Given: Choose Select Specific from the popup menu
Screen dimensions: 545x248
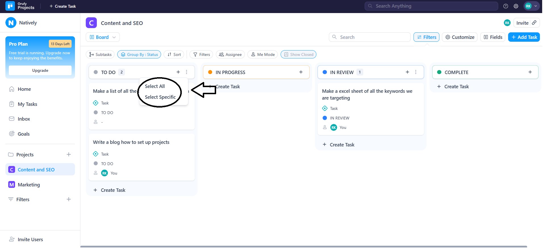Looking at the screenshot, I should coord(160,97).
